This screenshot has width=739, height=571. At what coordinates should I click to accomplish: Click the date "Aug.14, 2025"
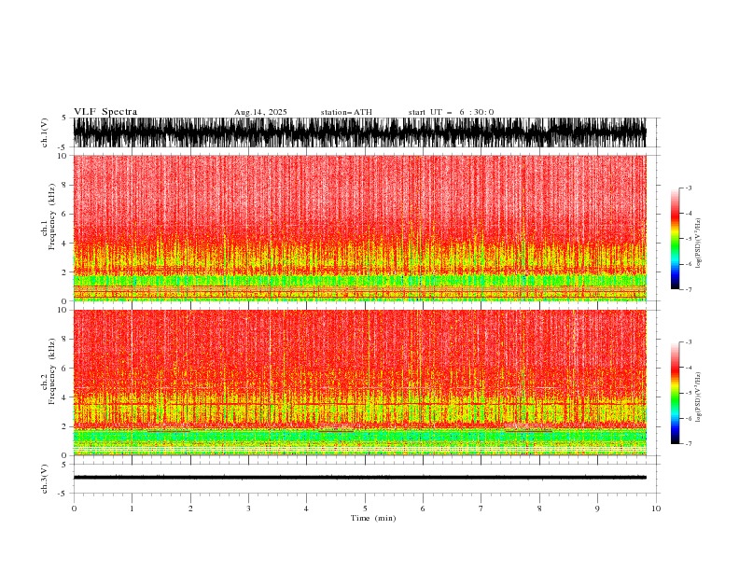[260, 112]
